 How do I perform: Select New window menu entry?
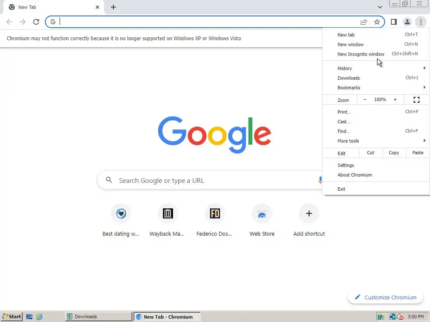click(x=376, y=44)
